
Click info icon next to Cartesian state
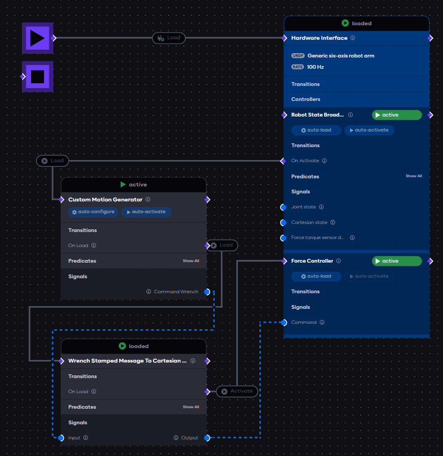332,222
